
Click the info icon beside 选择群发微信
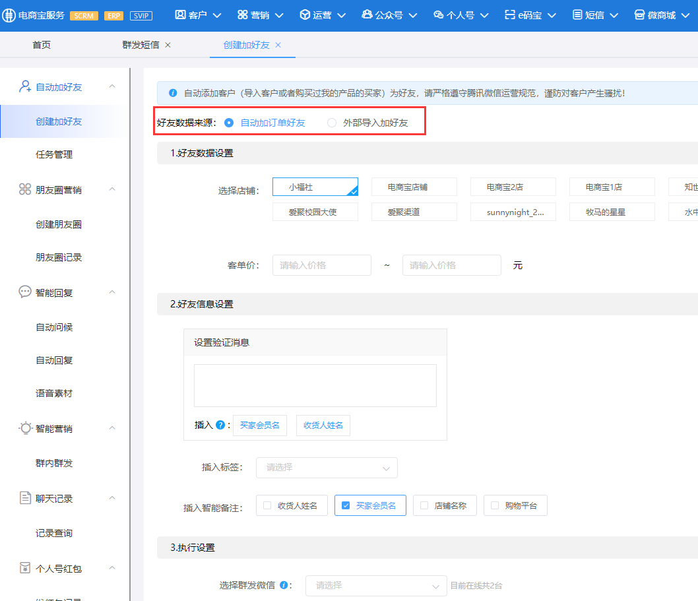pos(284,585)
